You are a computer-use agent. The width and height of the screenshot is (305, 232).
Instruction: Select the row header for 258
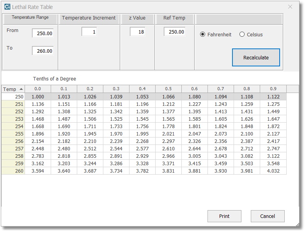13,156
